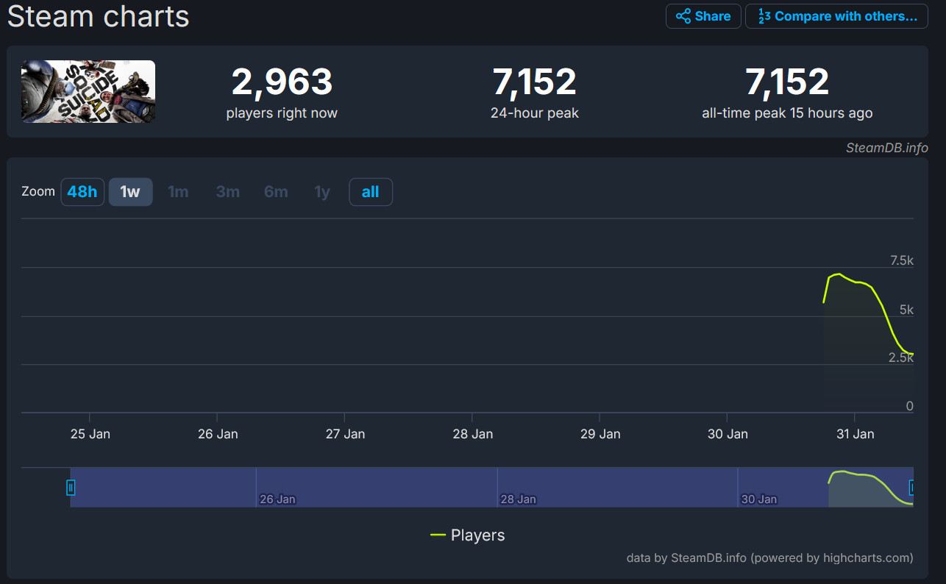Select the 48h zoom range

coord(82,192)
